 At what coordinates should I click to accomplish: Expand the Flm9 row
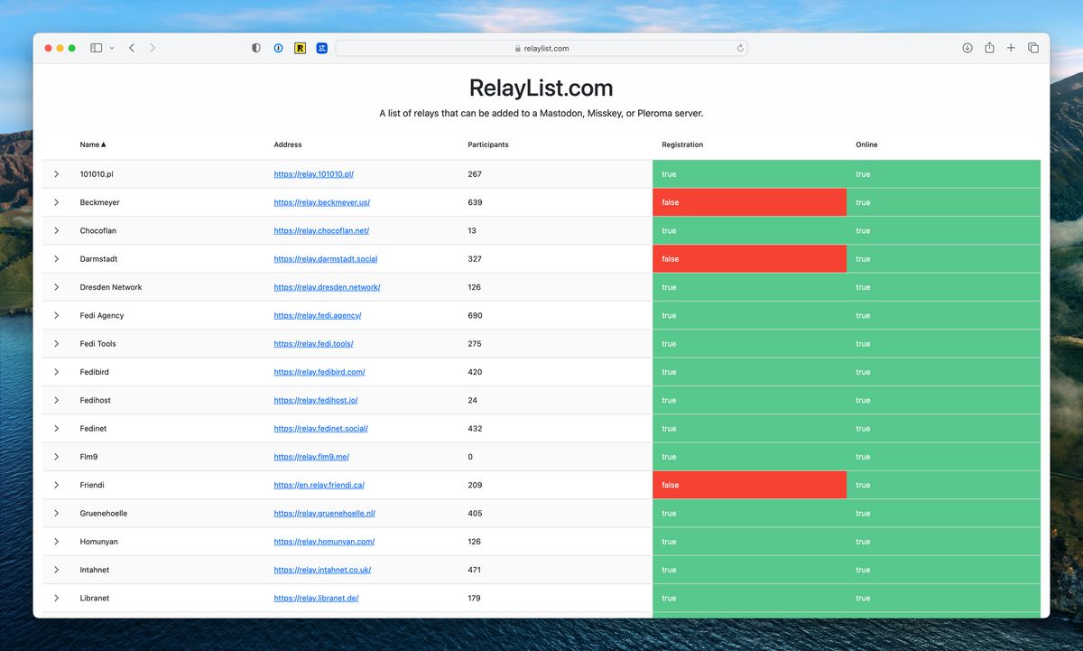56,457
